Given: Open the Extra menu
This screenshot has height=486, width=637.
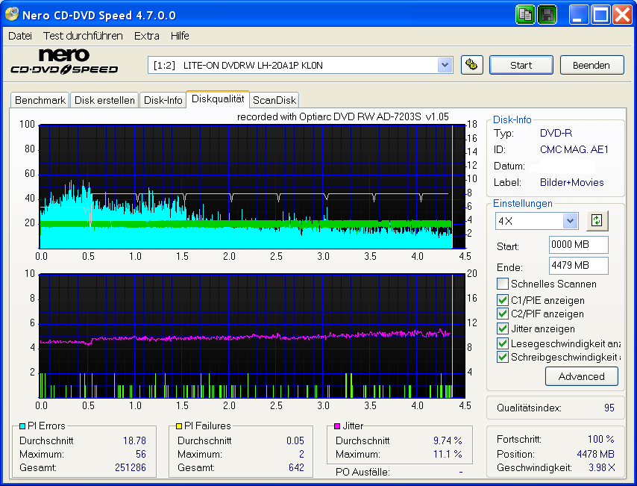Looking at the screenshot, I should (146, 35).
